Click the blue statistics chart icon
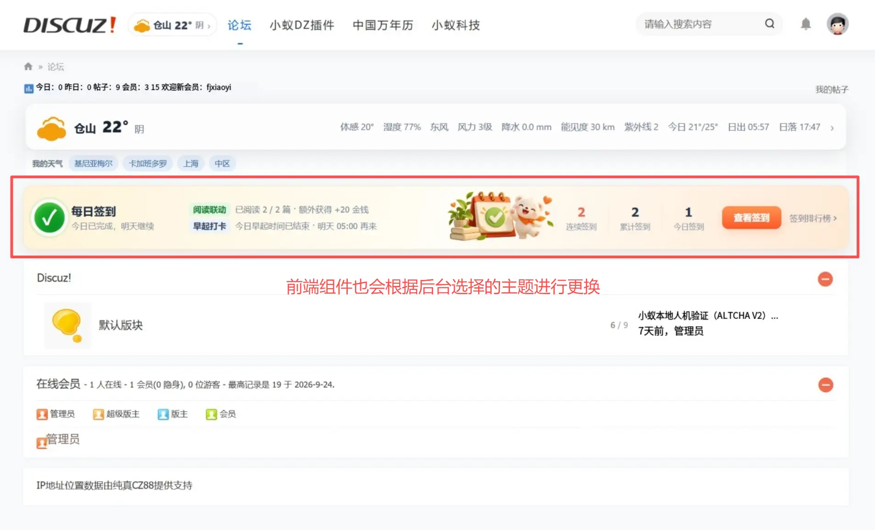 click(29, 88)
